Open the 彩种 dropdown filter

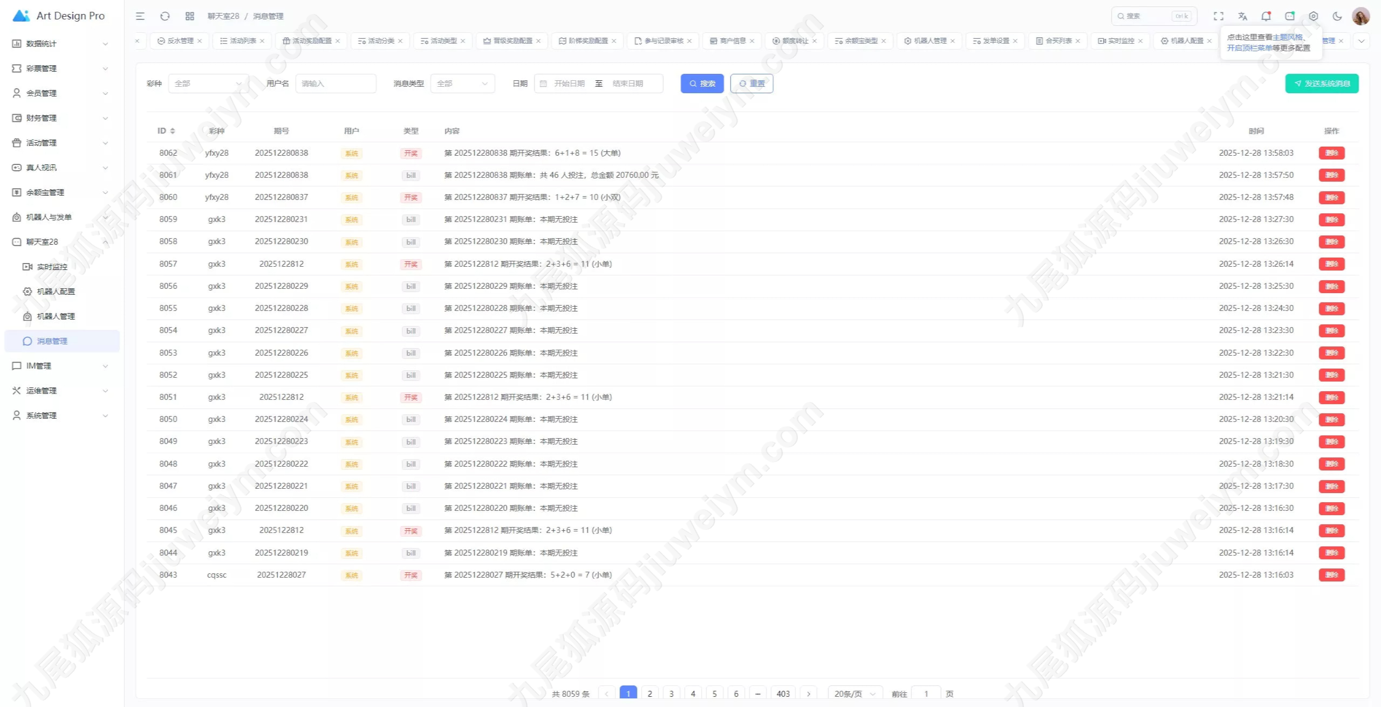[209, 84]
